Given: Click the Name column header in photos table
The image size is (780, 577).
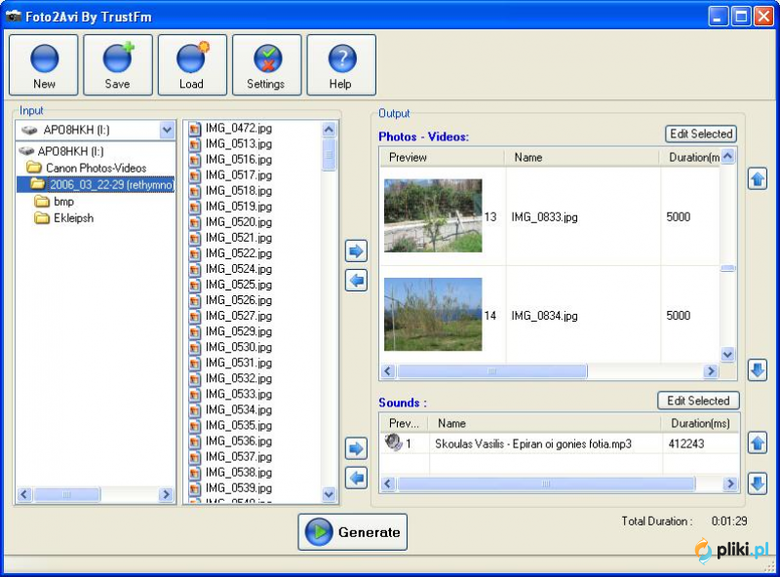Looking at the screenshot, I should [582, 158].
